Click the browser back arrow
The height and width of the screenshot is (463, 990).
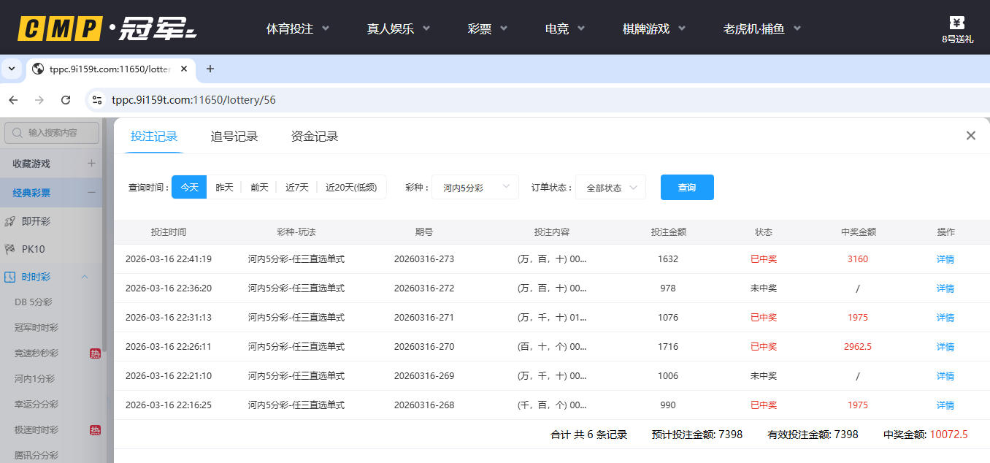[x=13, y=100]
